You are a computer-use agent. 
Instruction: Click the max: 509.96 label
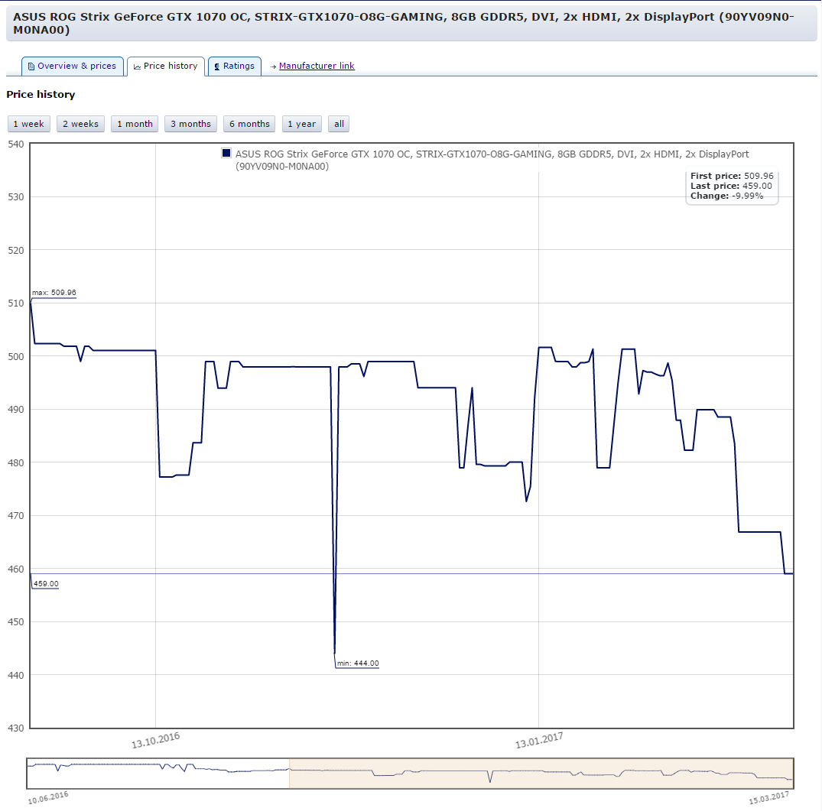[x=54, y=293]
